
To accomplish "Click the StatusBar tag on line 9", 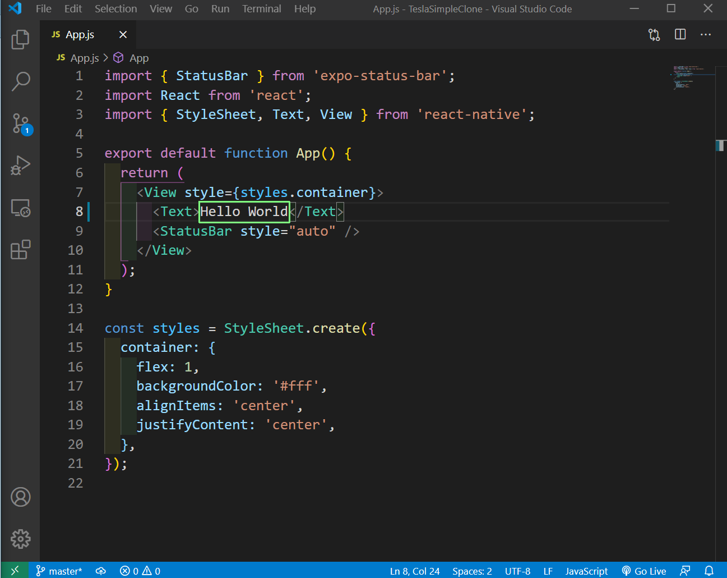I will 196,231.
